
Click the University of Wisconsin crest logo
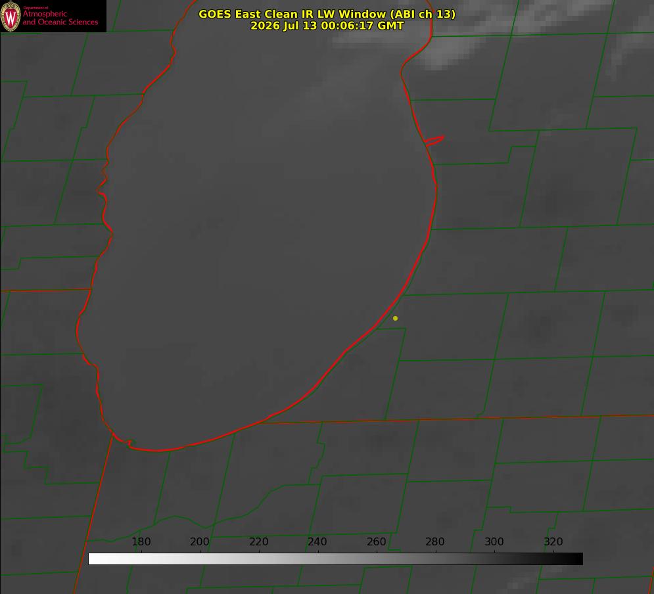11,16
